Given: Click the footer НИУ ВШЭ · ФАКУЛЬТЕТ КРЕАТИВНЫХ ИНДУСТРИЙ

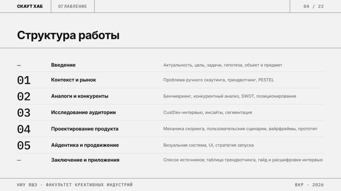Looking at the screenshot, I should coord(75,185).
